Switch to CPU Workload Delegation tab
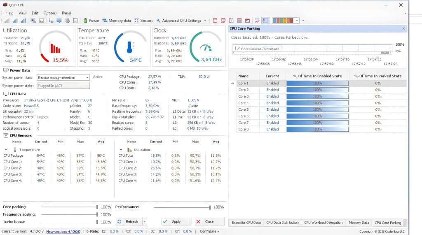The width and height of the screenshot is (422, 235). pos(323,223)
